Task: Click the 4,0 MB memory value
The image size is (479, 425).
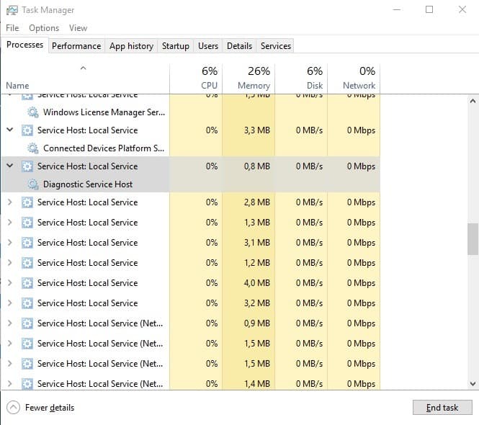Action: click(x=257, y=283)
